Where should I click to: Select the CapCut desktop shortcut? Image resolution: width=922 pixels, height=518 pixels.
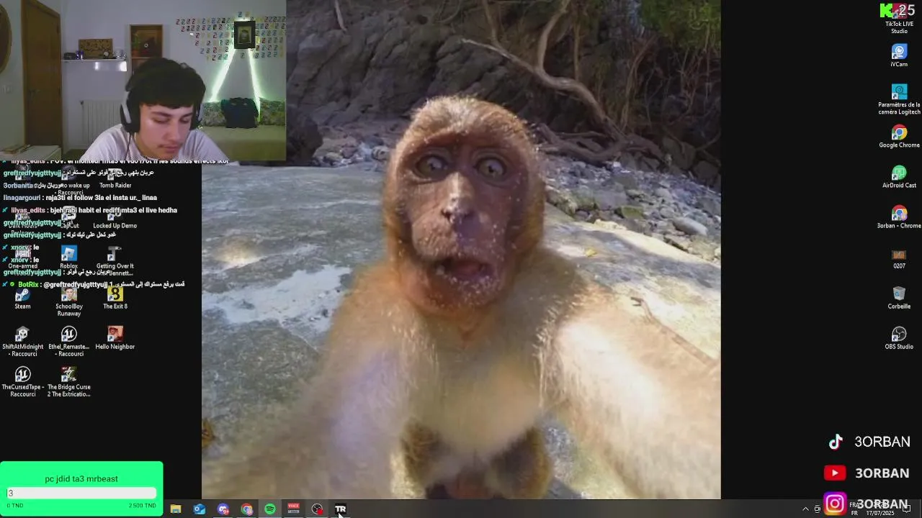(x=69, y=217)
